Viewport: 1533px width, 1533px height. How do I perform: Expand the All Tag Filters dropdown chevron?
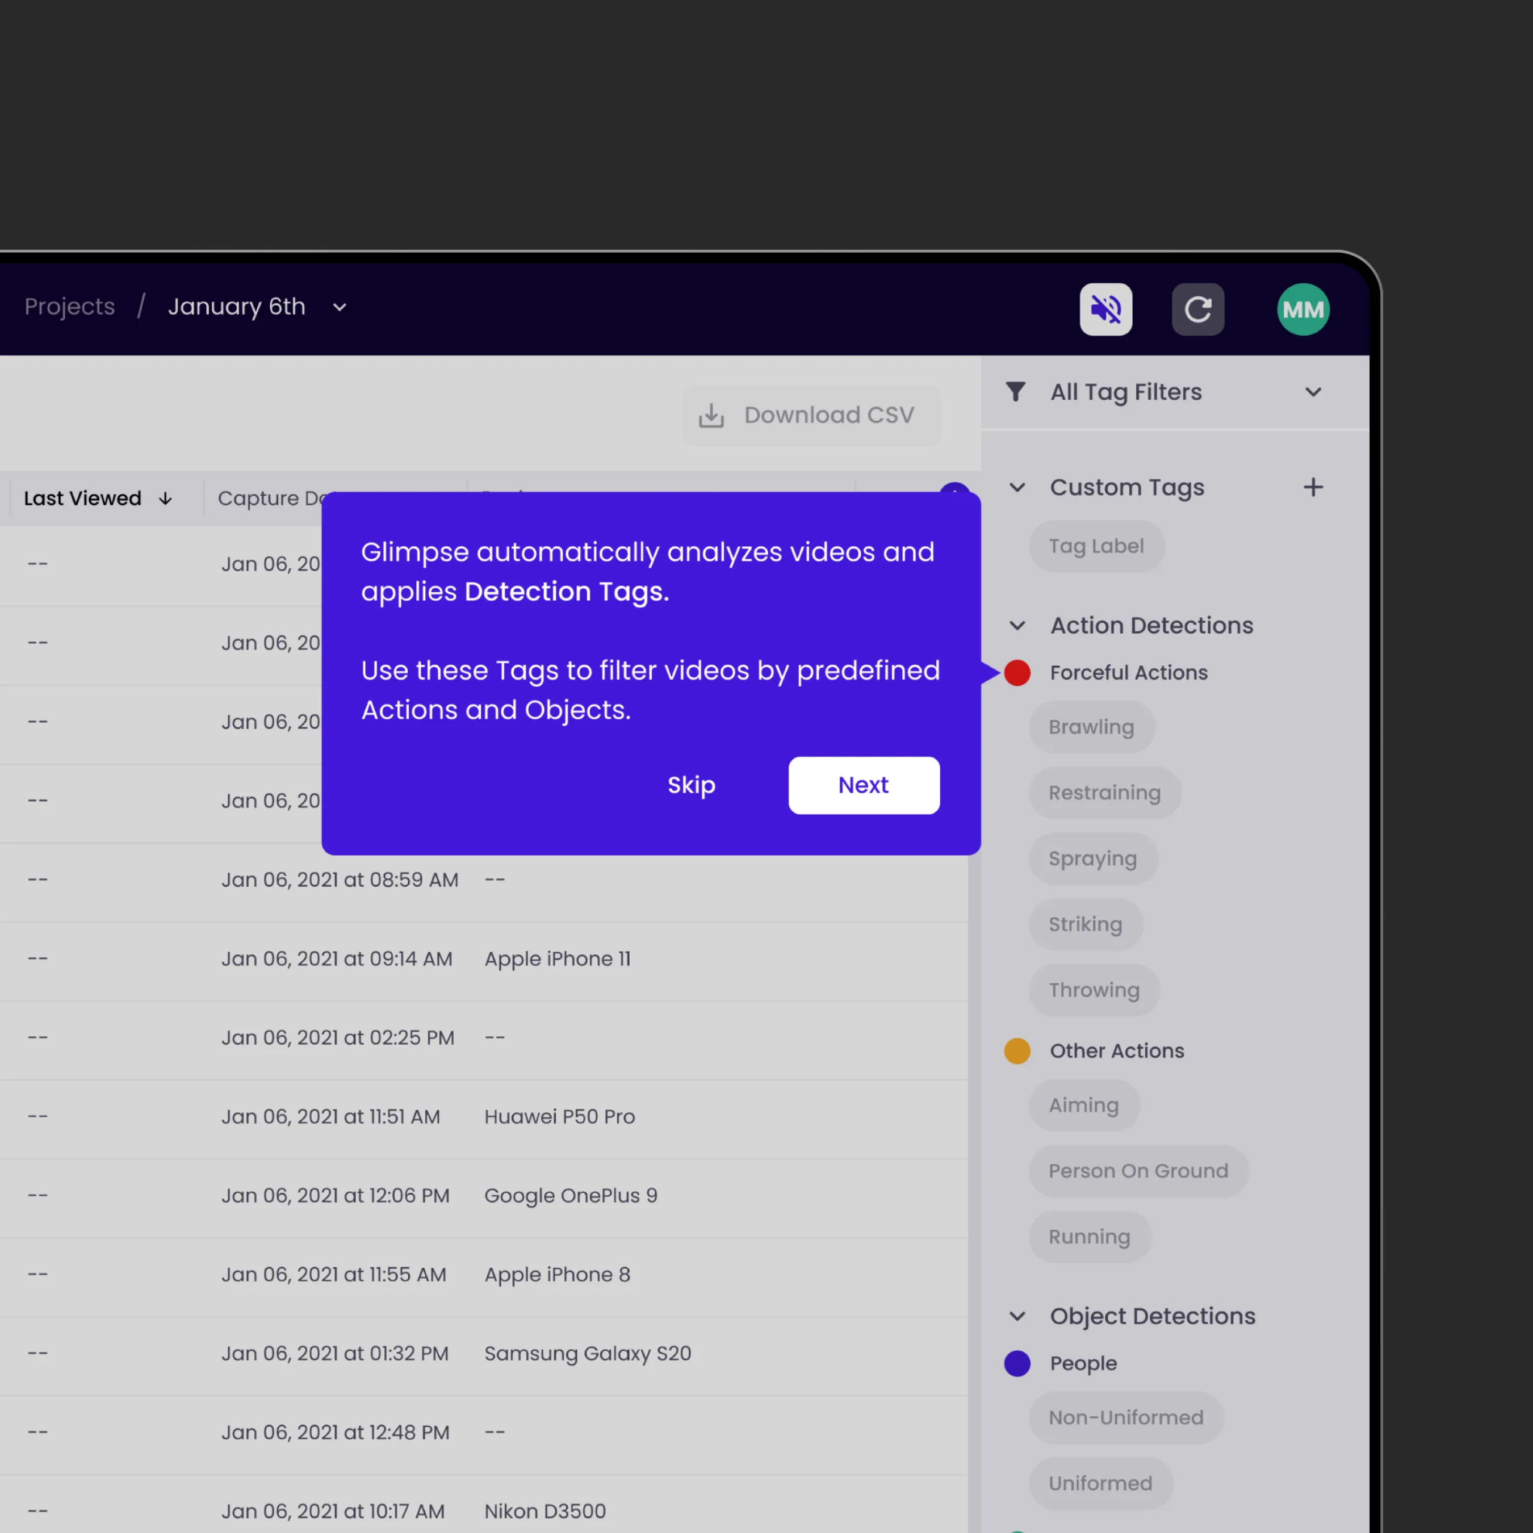[x=1313, y=392]
